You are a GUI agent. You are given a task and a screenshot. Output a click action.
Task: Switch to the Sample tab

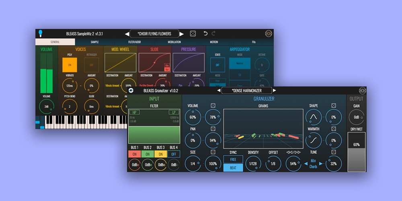coord(94,42)
